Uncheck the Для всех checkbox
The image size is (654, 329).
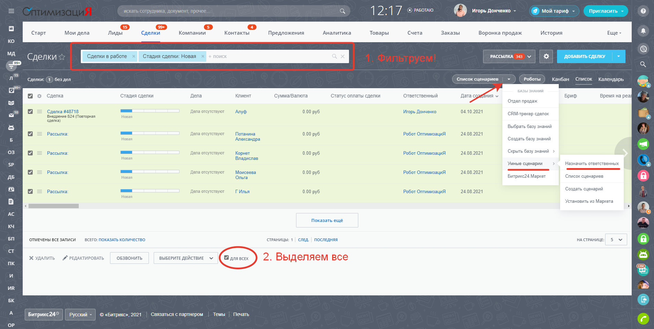(226, 258)
